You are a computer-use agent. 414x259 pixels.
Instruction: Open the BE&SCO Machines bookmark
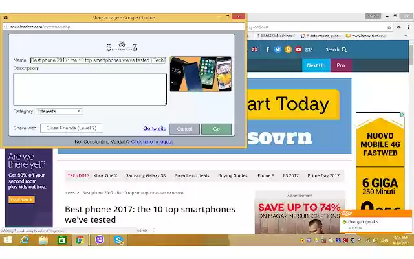(x=275, y=36)
